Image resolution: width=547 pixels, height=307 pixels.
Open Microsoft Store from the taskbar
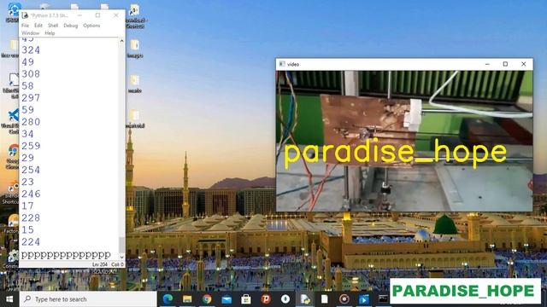(246, 299)
